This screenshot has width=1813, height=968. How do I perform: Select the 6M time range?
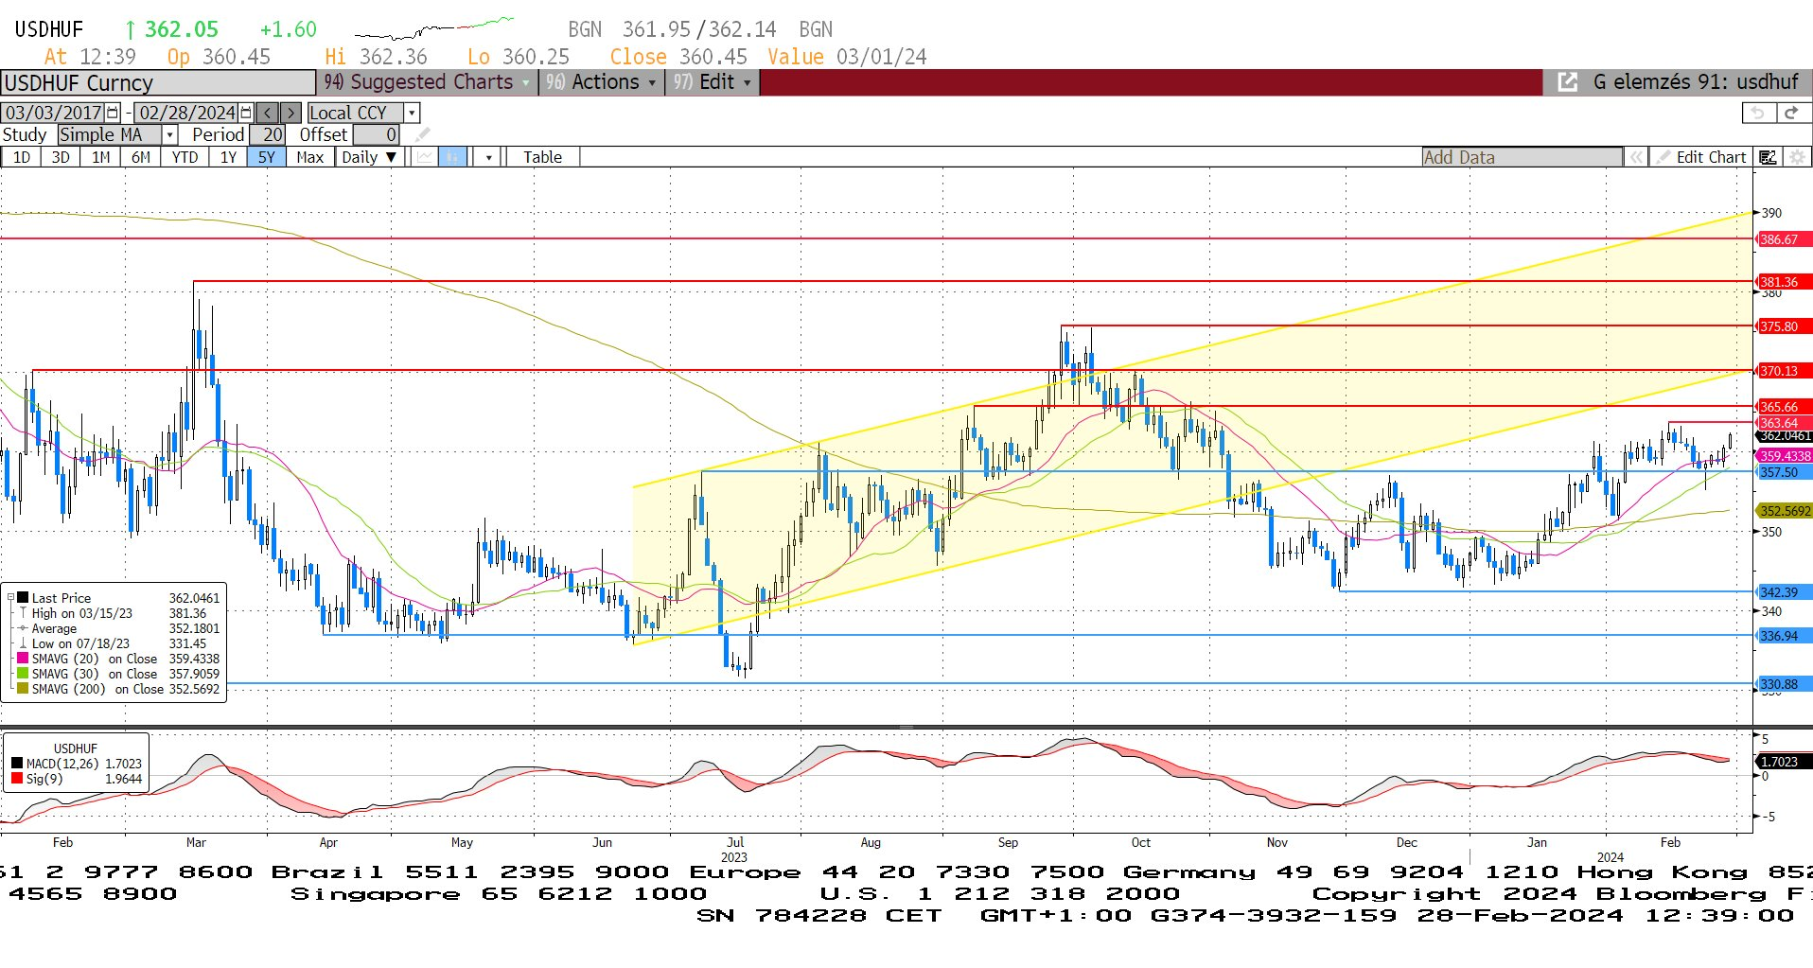140,157
